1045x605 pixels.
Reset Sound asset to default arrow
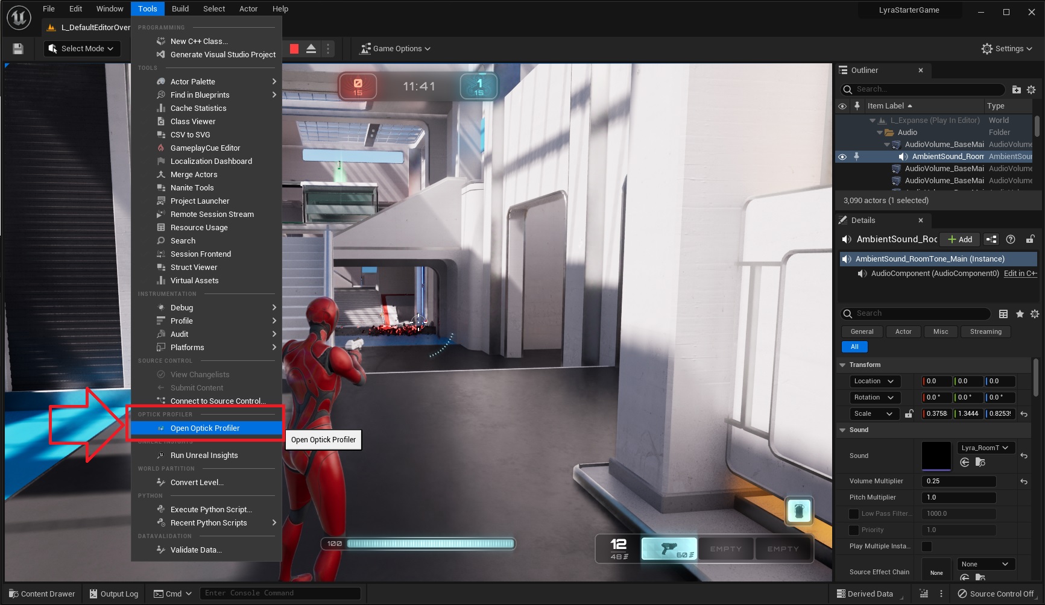click(1024, 456)
